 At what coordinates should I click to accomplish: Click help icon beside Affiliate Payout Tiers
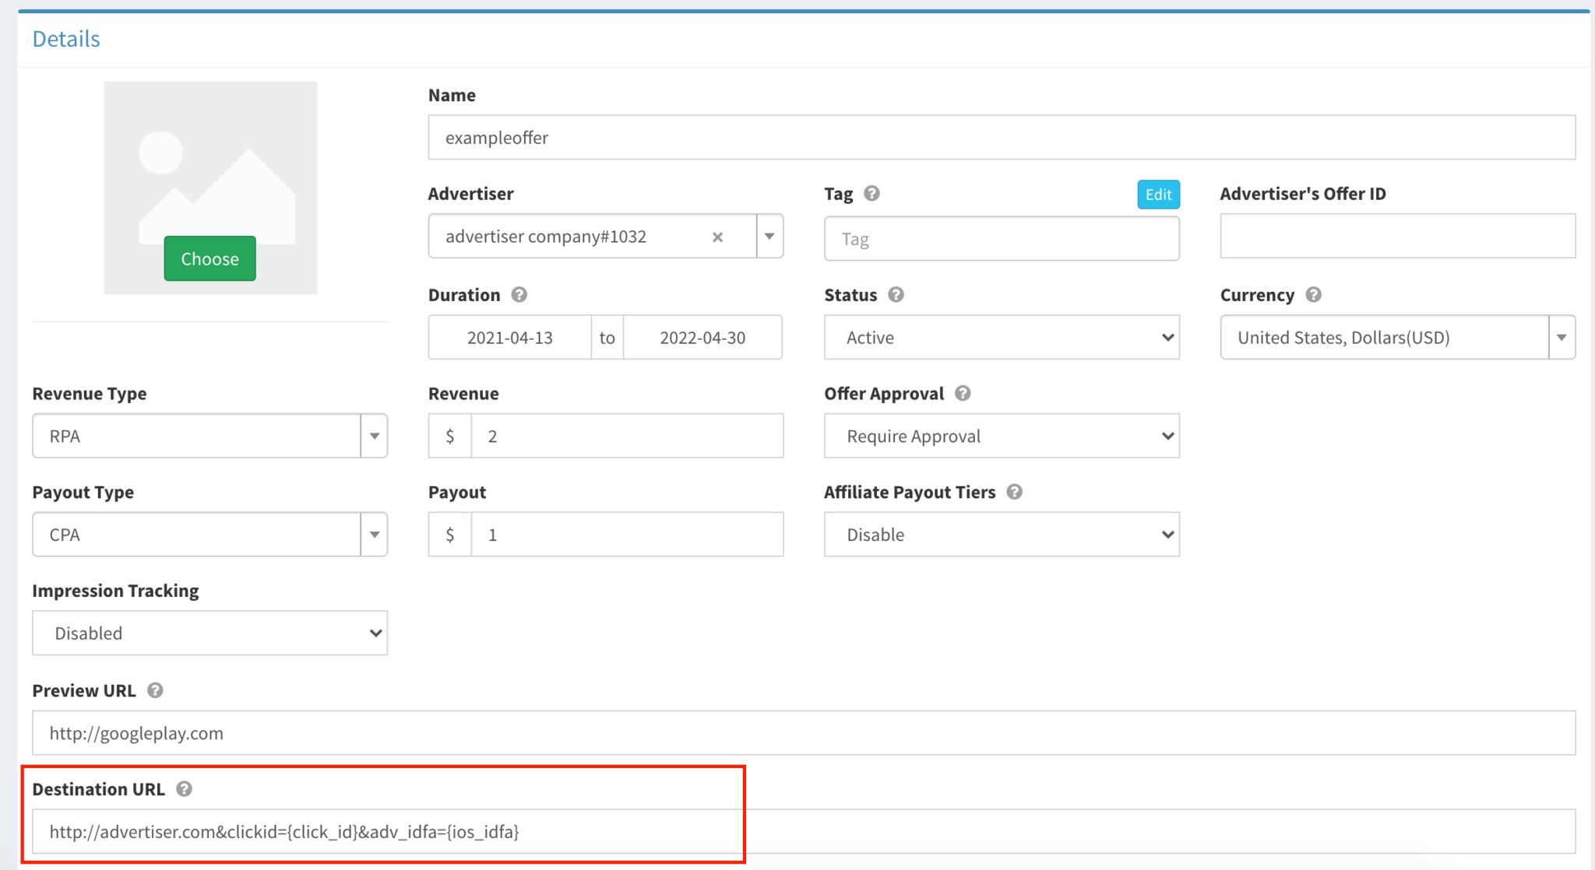(1014, 492)
